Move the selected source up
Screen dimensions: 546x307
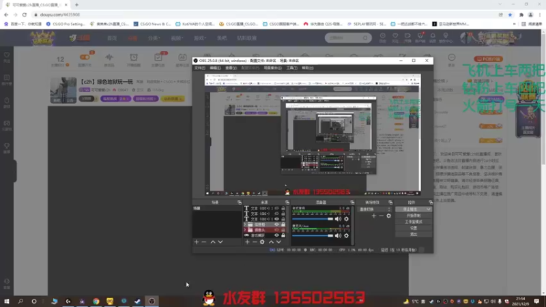click(271, 242)
